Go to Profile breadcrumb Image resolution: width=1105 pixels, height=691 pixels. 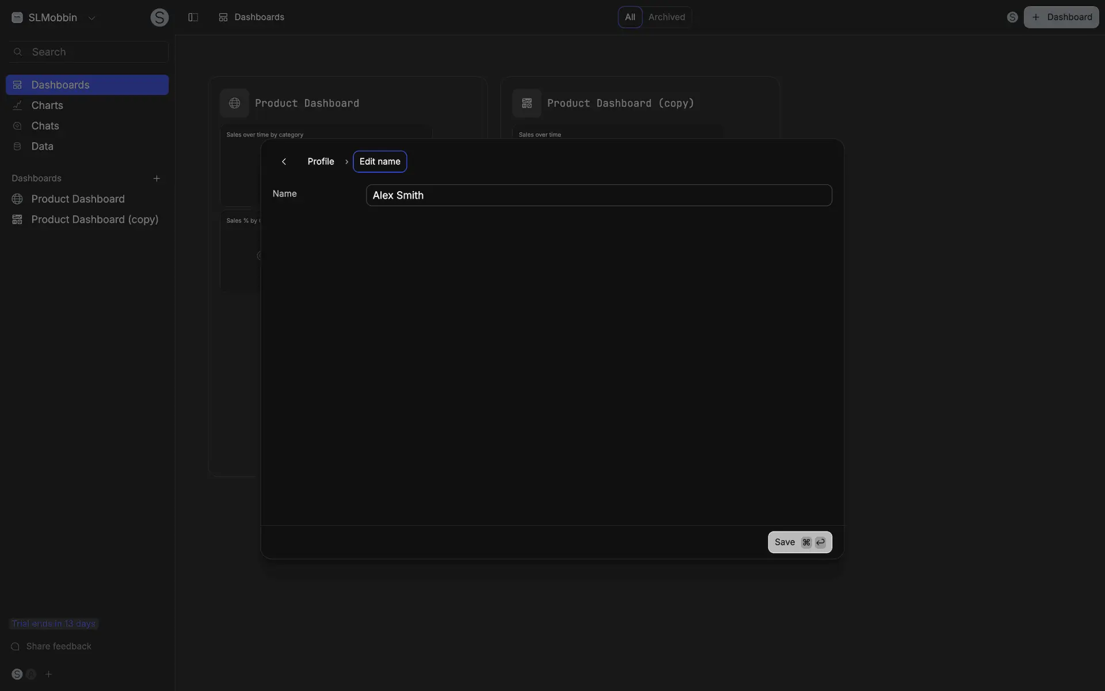321,162
